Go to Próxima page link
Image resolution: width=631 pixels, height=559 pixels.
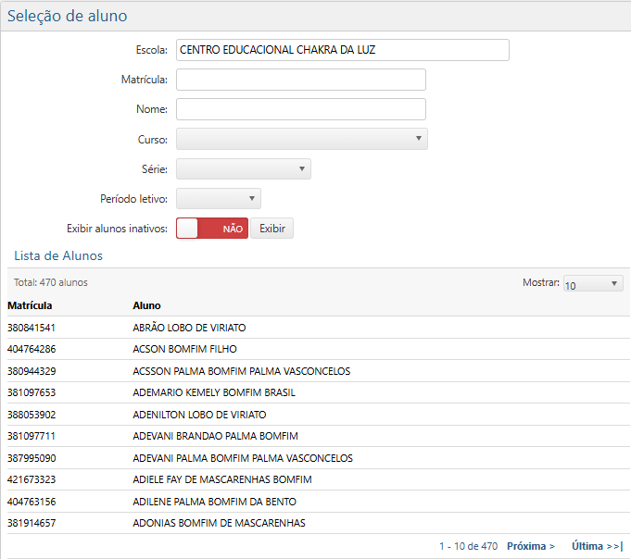tap(531, 546)
